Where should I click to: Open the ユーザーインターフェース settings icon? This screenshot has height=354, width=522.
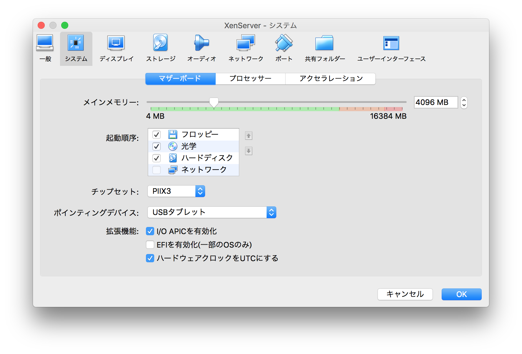tap(391, 49)
